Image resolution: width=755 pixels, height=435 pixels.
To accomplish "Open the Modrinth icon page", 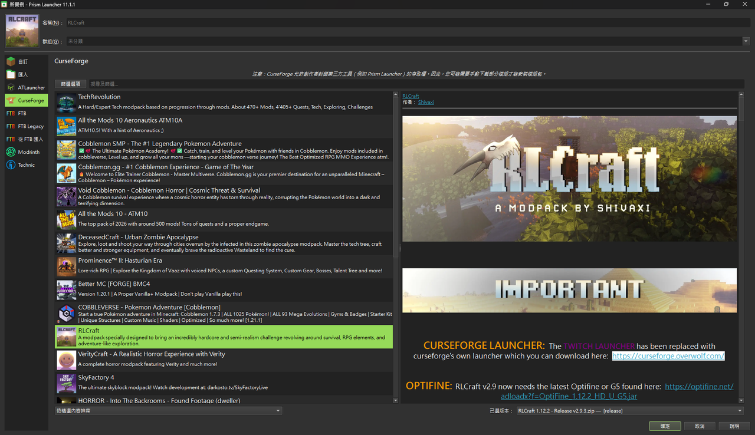I will pyautogui.click(x=11, y=152).
